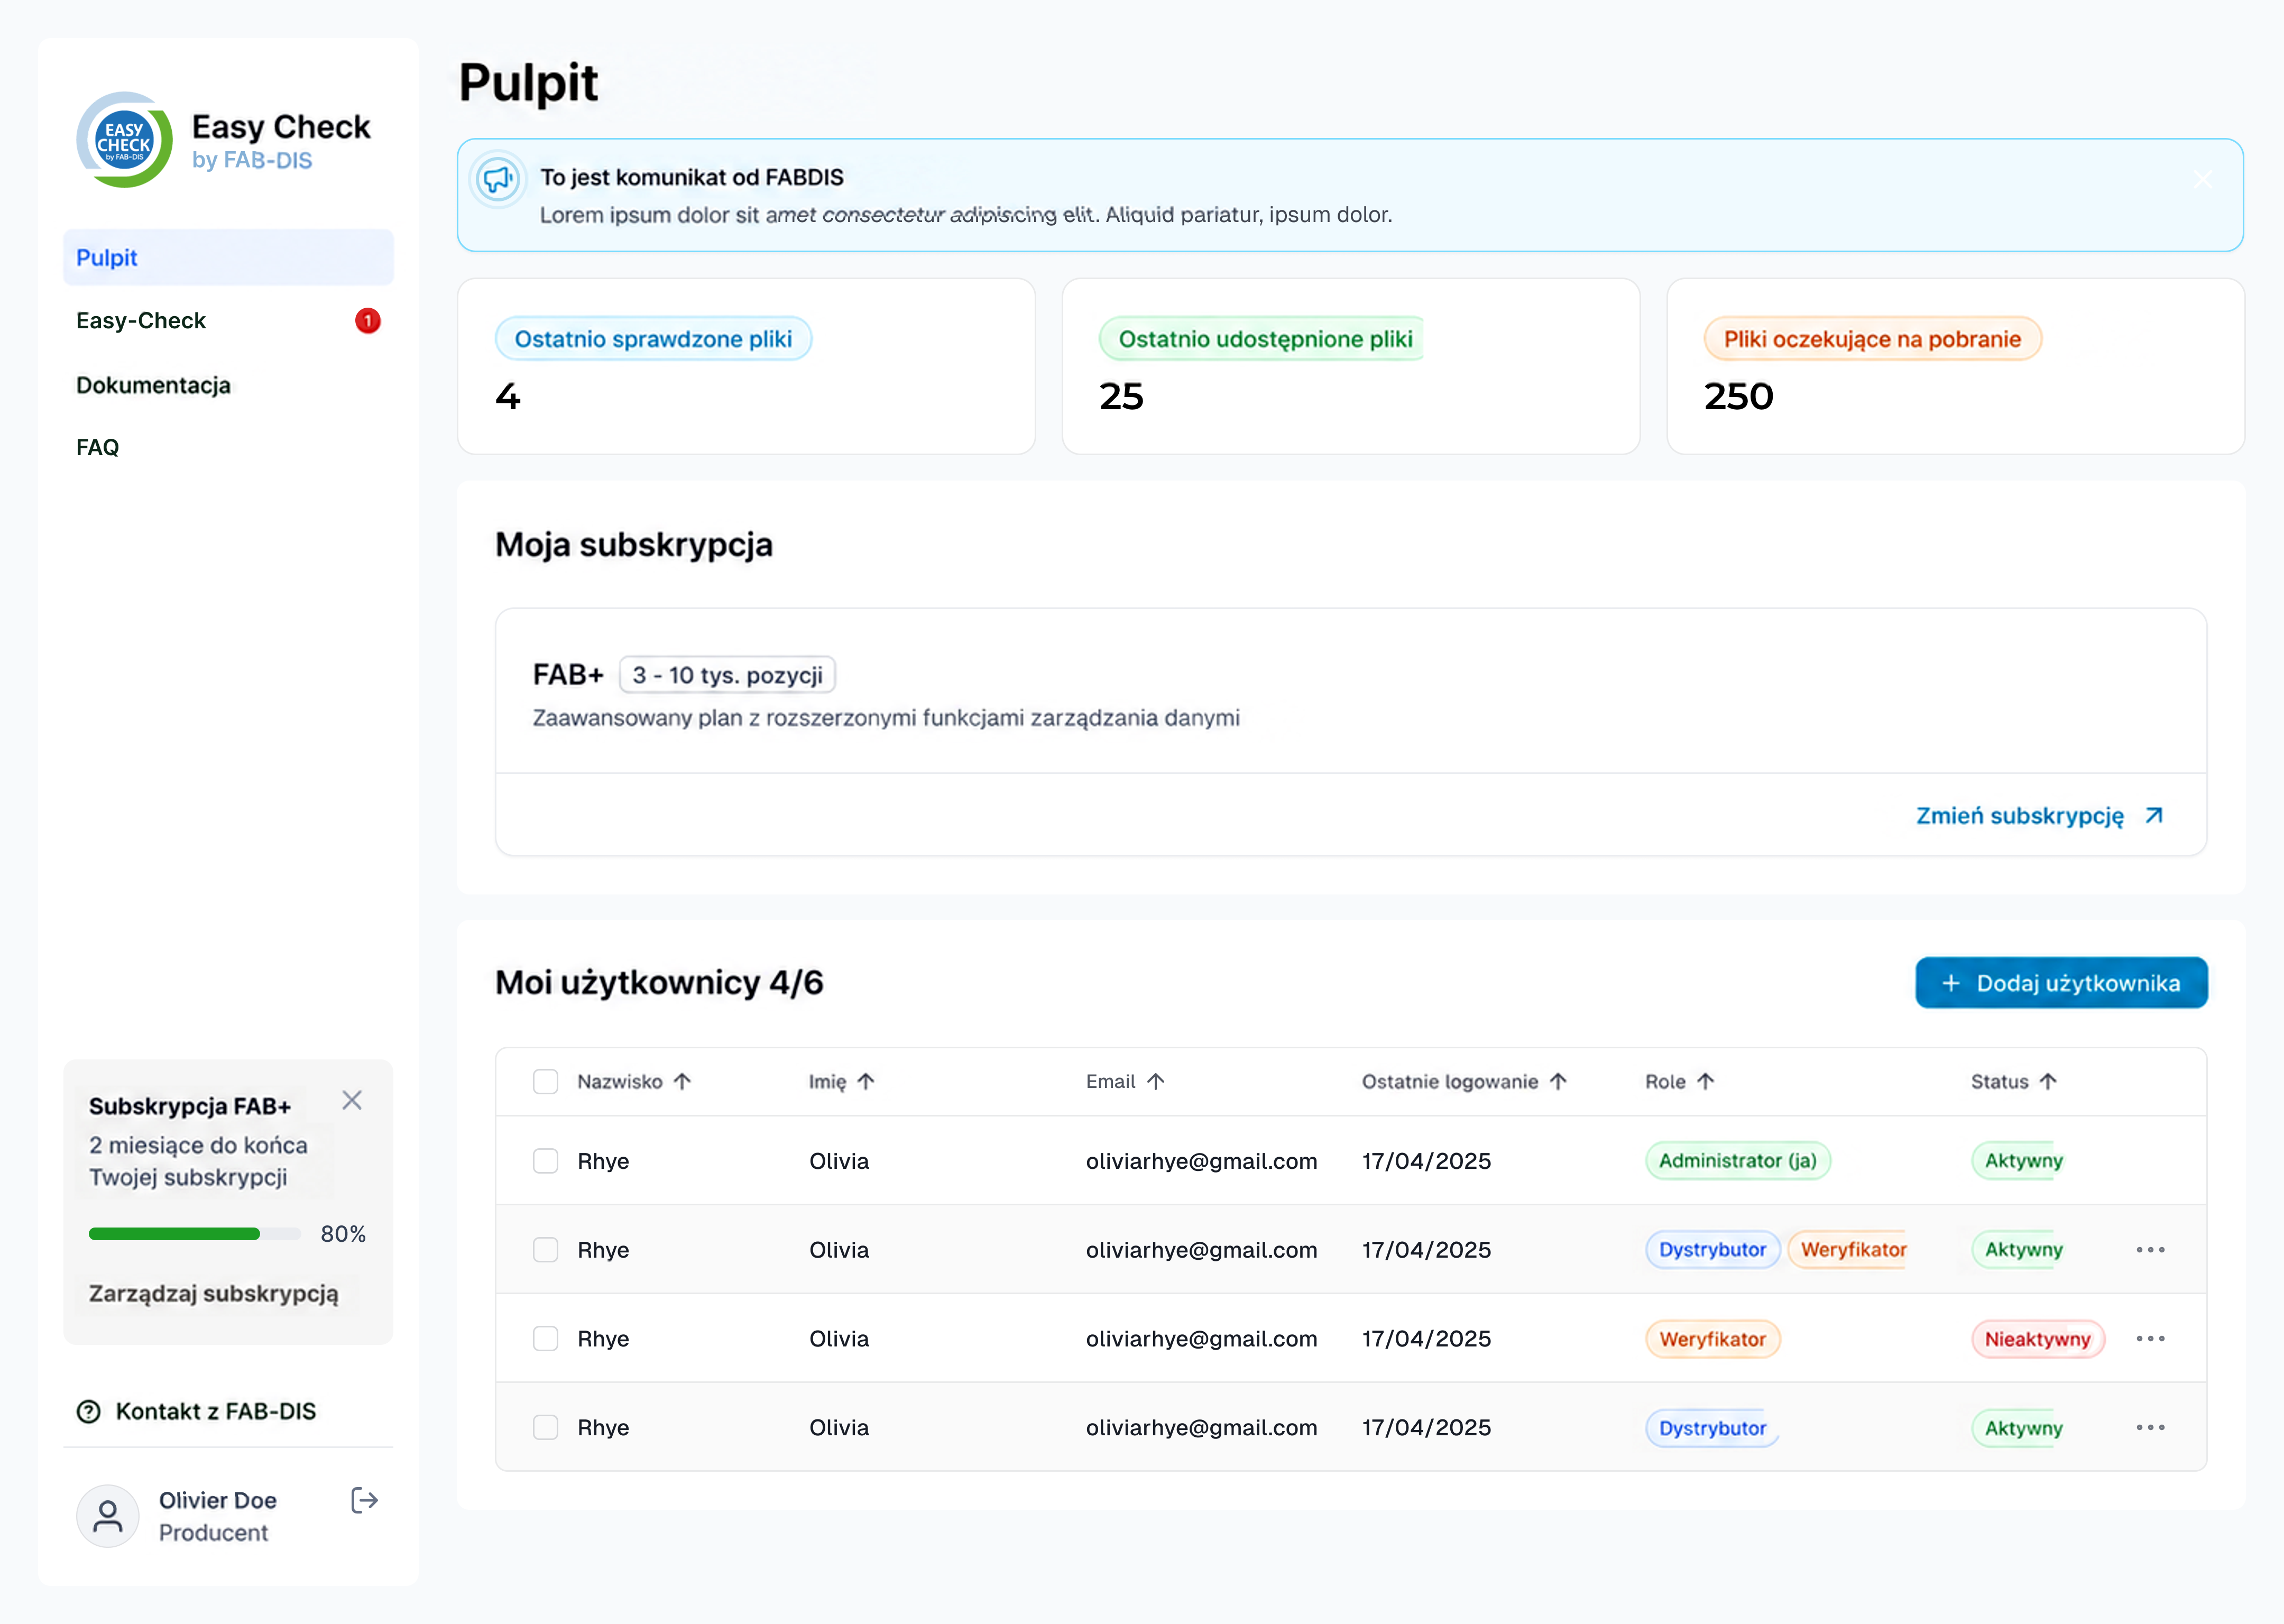Check the Dystrybutor Weryfikator row checkbox
This screenshot has height=1624, width=2284.
tap(545, 1249)
